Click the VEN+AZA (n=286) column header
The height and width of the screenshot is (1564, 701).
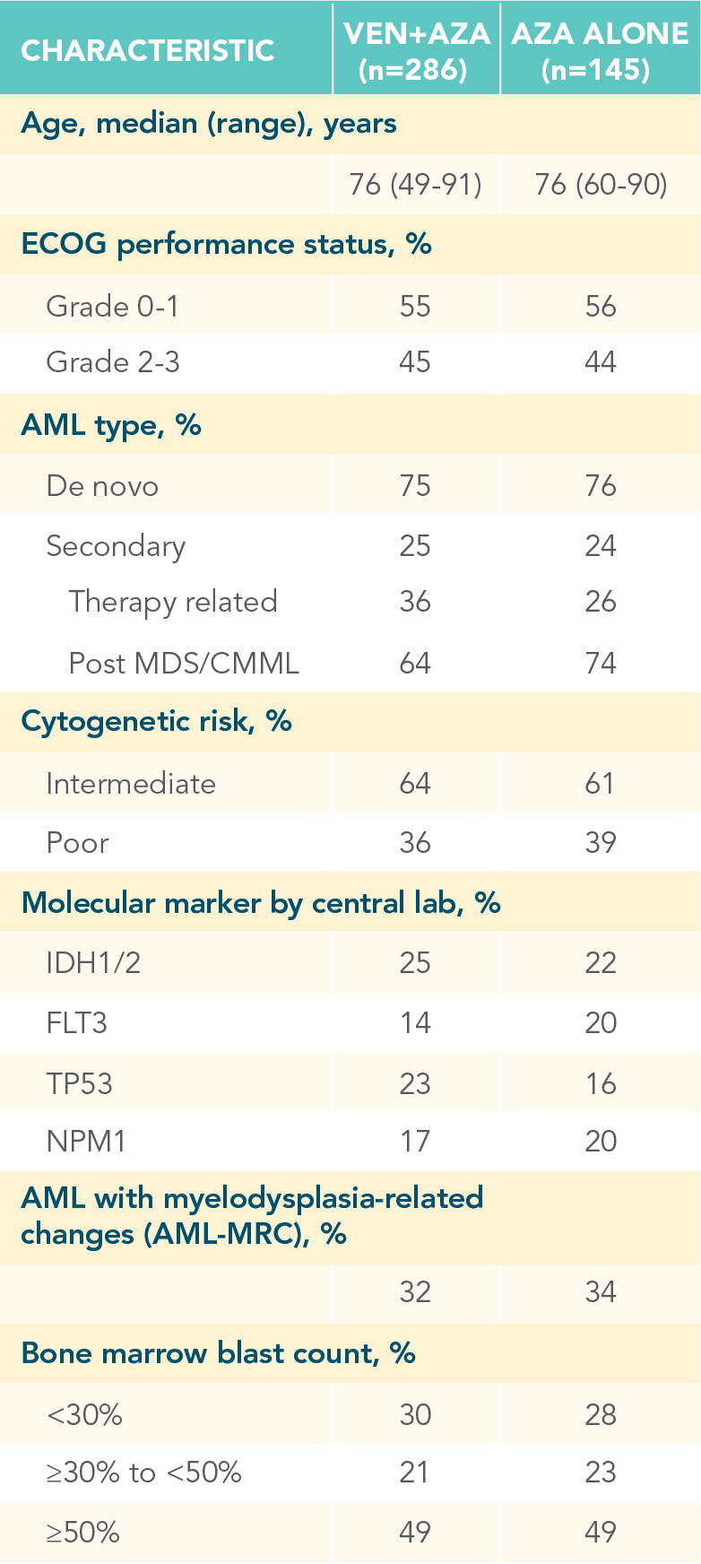(416, 50)
